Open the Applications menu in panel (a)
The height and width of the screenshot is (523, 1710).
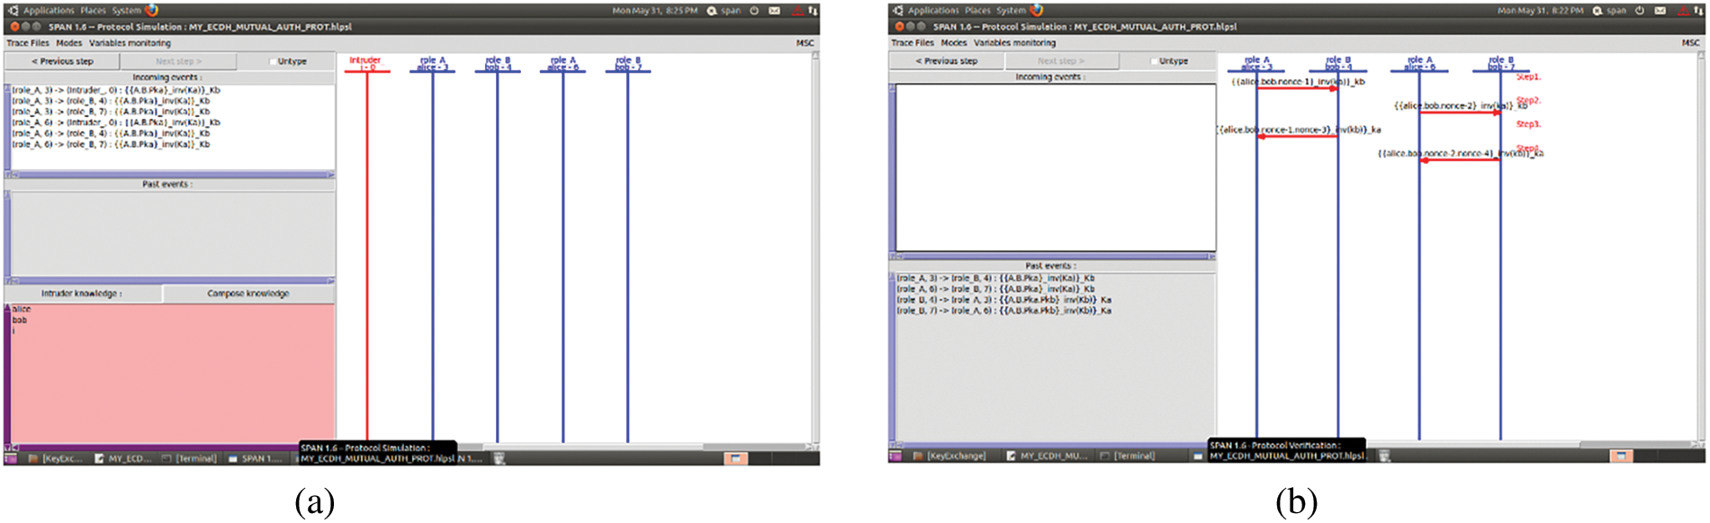pyautogui.click(x=49, y=11)
